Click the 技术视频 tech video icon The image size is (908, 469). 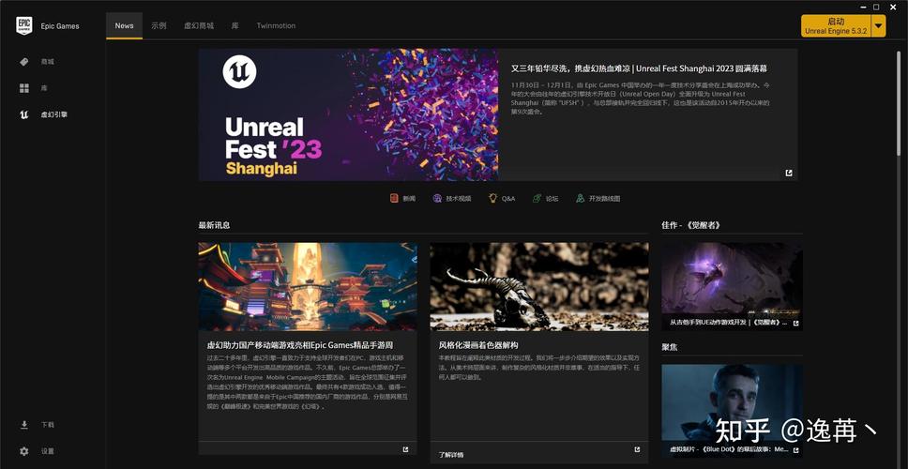(437, 198)
